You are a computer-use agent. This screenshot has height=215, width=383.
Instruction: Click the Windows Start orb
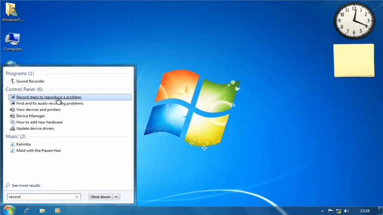pos(9,210)
